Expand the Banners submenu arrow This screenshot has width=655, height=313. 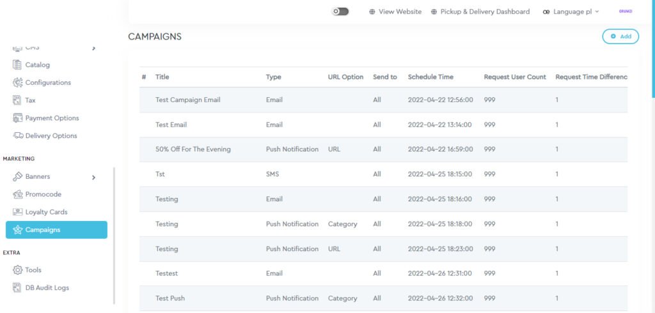(93, 177)
